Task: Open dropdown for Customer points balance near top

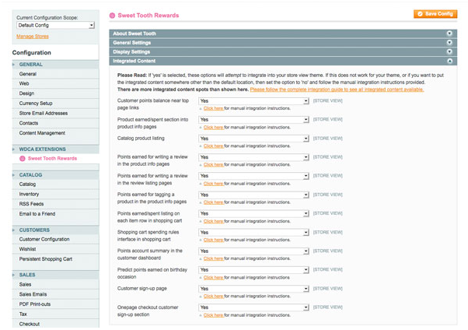Action: point(253,101)
